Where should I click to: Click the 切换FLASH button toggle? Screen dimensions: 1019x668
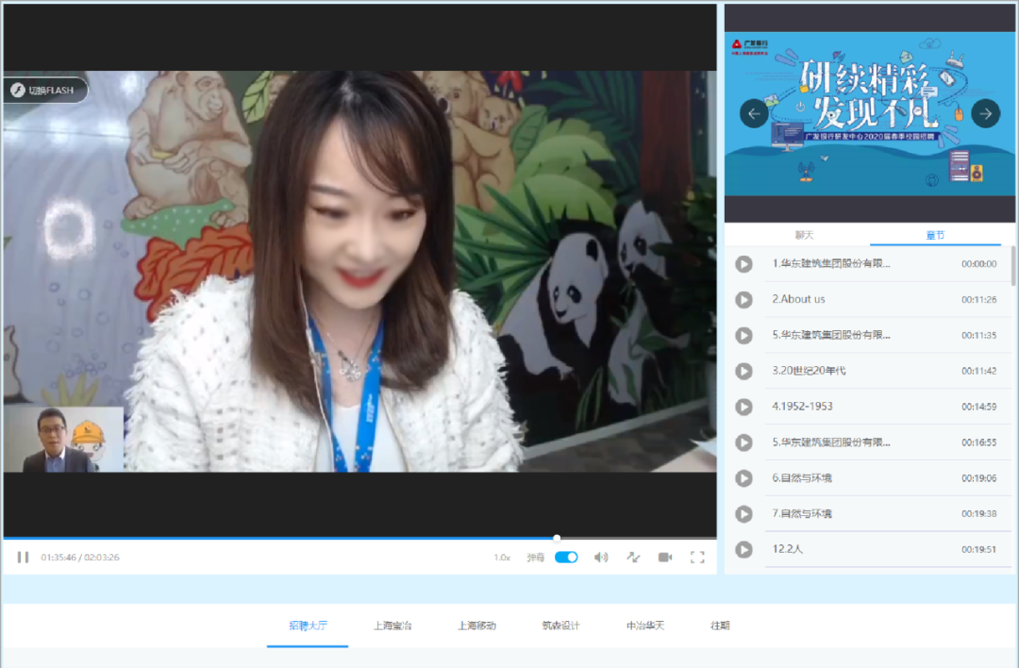[x=47, y=90]
